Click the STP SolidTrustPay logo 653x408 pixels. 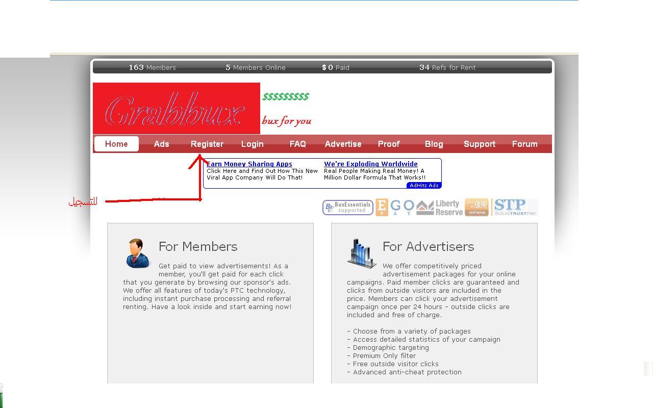515,207
